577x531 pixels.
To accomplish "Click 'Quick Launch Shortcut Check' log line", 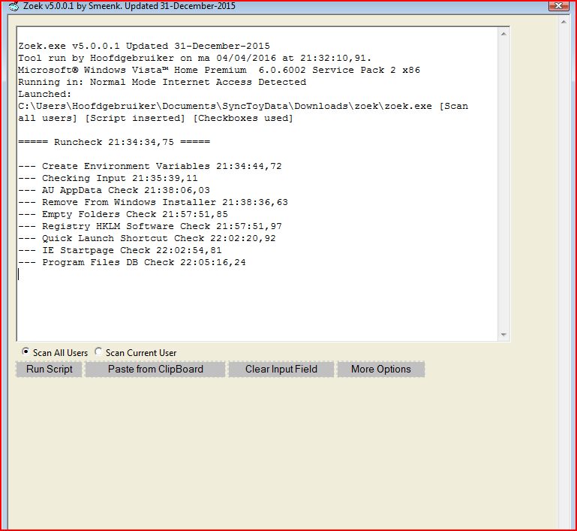I will click(147, 238).
